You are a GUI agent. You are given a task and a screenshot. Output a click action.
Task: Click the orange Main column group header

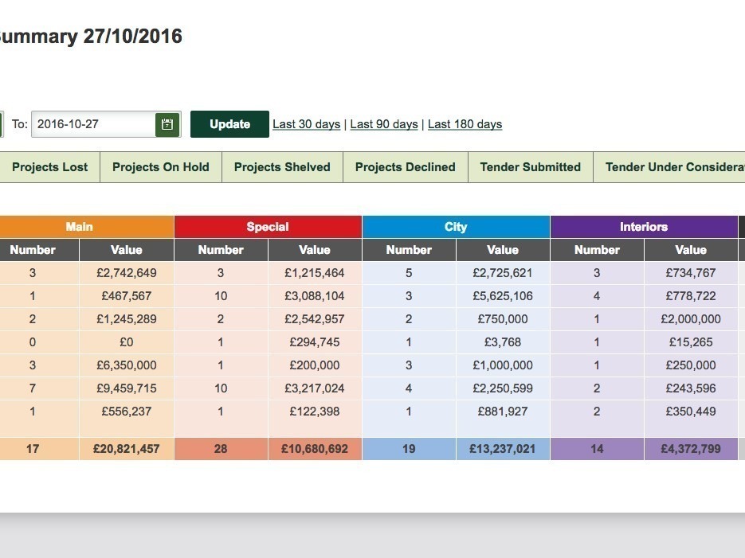[x=79, y=227]
